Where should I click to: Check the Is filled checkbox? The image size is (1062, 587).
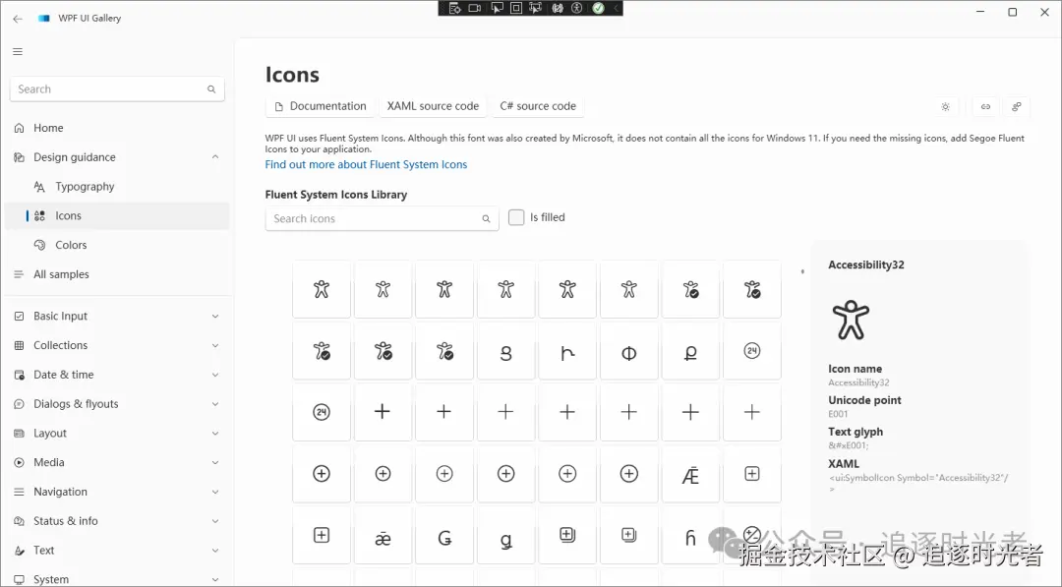pos(516,217)
